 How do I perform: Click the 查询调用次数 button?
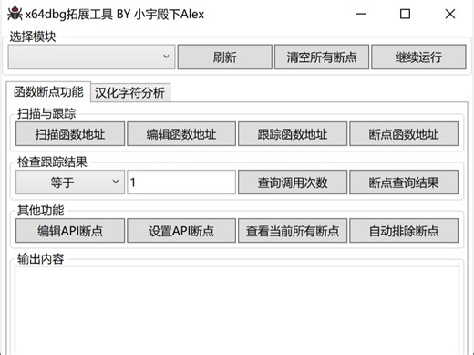click(293, 183)
